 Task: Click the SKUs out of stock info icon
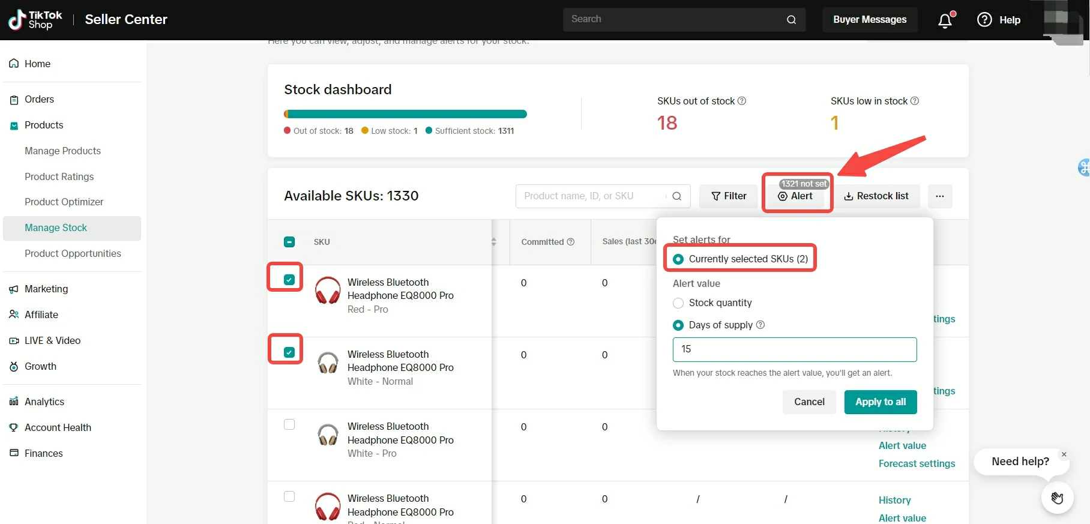[x=742, y=101]
